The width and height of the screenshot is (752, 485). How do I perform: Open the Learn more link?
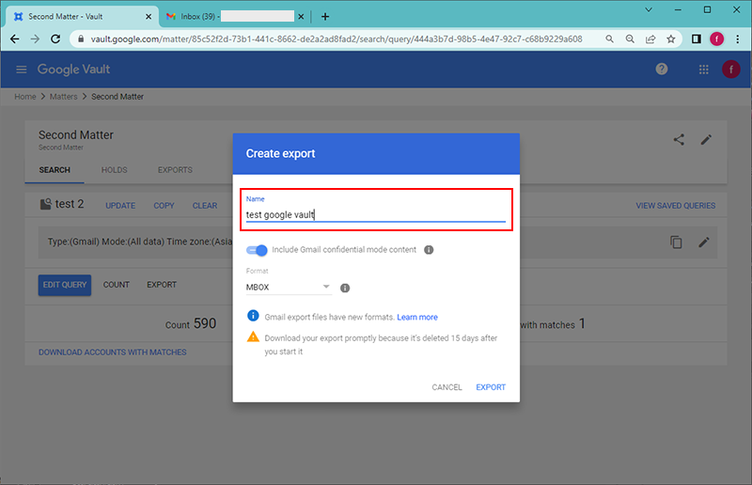point(417,317)
